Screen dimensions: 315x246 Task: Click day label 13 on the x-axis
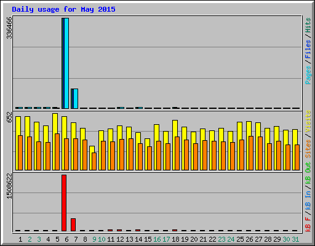pos(129,239)
